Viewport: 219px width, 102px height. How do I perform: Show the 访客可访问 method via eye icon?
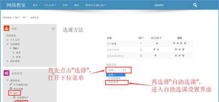180,49
